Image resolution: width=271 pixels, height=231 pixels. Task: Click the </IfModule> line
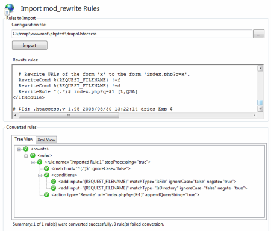[x=28, y=97]
